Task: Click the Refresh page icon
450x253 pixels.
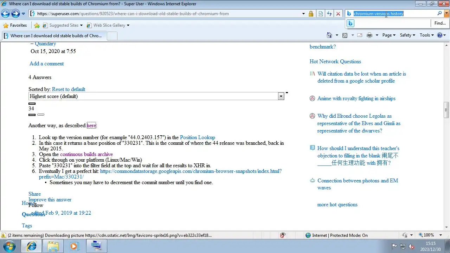Action: point(329,14)
